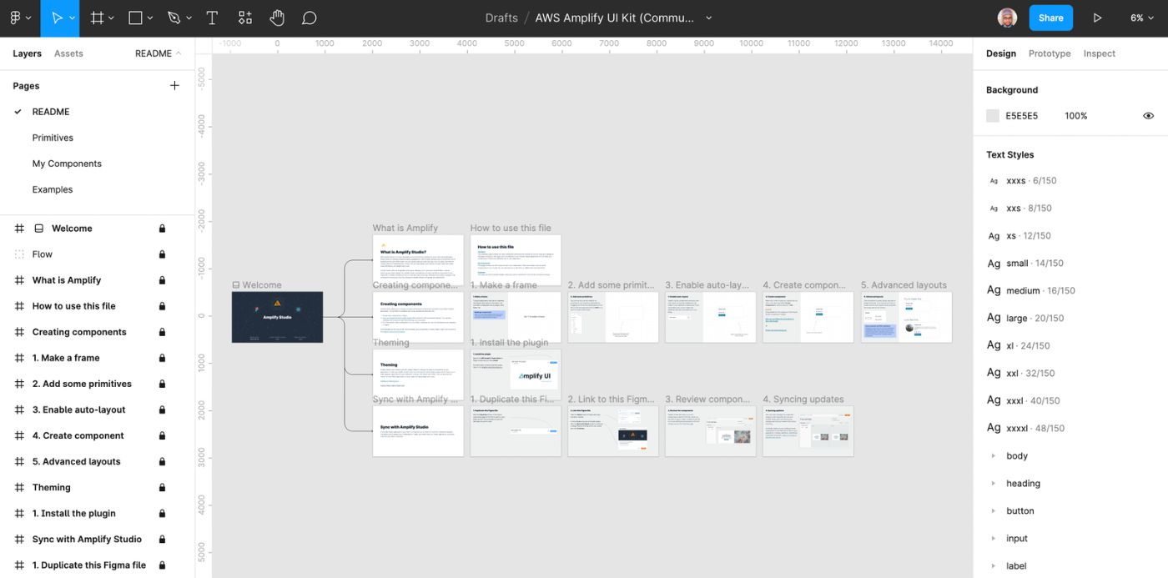Switch to the Assets tab

[68, 53]
